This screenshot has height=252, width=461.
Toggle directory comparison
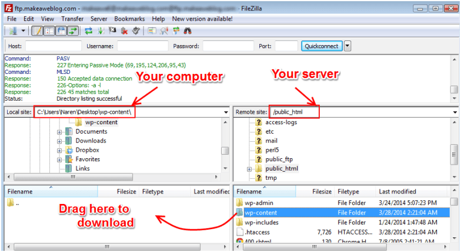click(165, 30)
